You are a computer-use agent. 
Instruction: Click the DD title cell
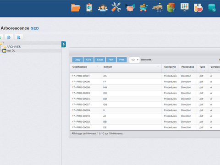(132, 99)
